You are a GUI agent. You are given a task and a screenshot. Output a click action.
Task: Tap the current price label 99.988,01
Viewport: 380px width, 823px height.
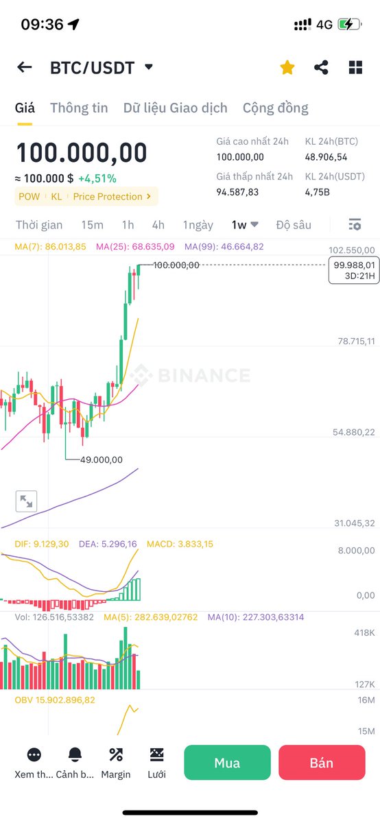(x=354, y=270)
